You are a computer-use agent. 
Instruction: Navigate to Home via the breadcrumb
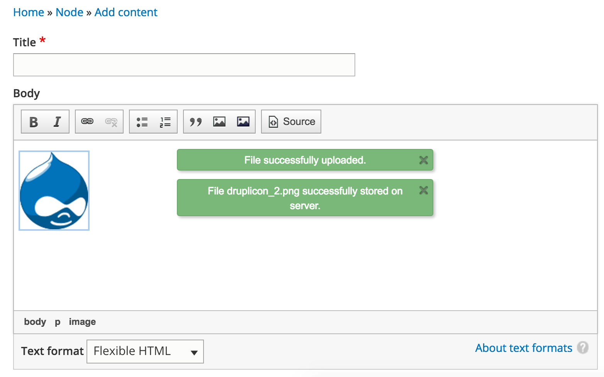tap(28, 12)
